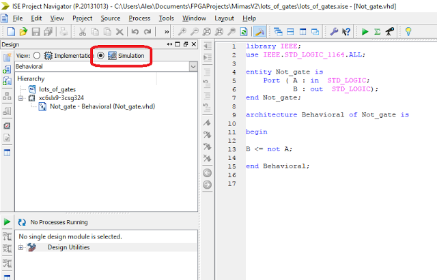Viewport: 437px width, 280px height.
Task: Open the Behavioral simulation type dropdown
Action: pos(193,67)
